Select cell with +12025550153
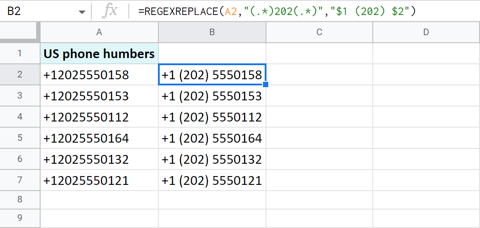The image size is (480, 228). pos(99,96)
